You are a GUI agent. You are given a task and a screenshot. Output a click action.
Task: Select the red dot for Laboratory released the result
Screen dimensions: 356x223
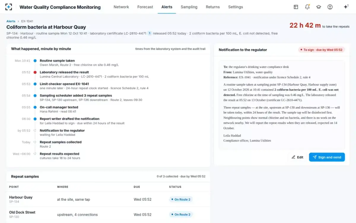pyautogui.click(x=35, y=72)
